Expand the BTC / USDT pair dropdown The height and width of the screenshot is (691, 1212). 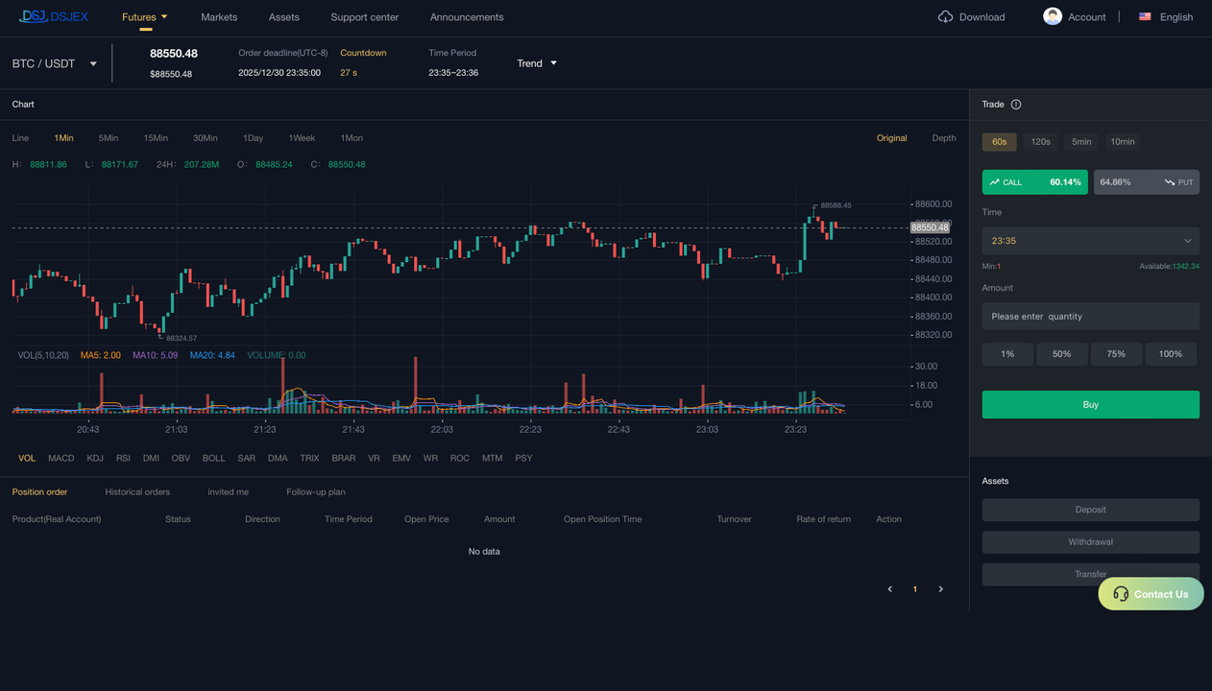pos(55,63)
